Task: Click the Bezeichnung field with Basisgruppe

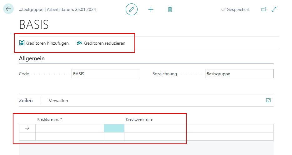Action: pos(239,74)
